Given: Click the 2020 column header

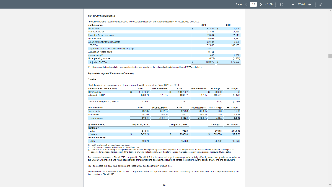Looking at the screenshot, I should tap(203, 26).
